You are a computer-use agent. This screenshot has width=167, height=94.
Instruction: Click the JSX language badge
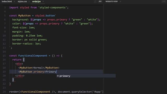click(100, 2)
